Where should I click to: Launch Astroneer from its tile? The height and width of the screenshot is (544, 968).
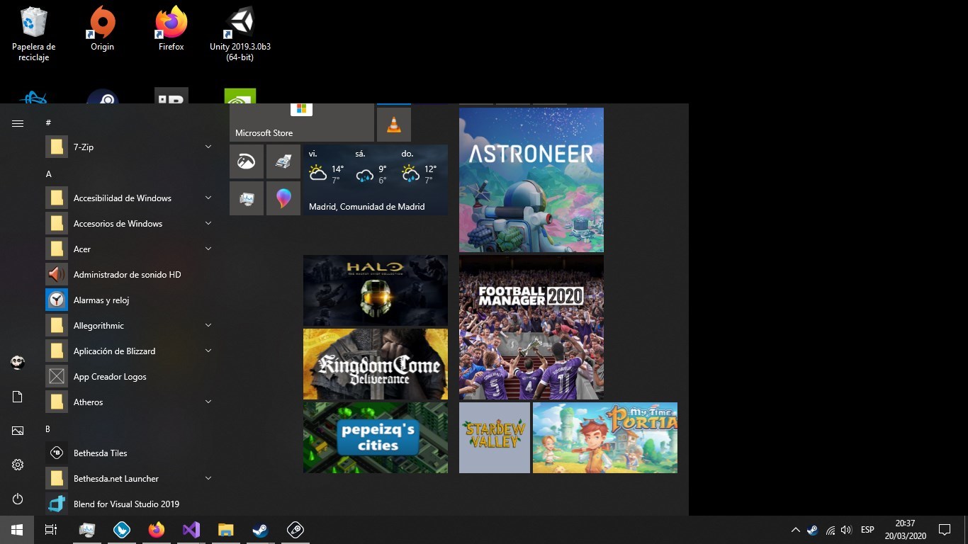[531, 179]
